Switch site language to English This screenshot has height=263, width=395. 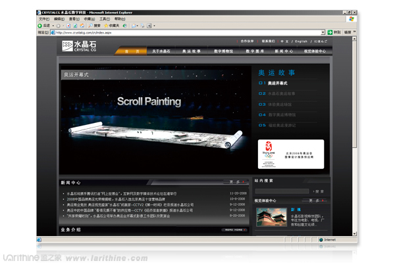pyautogui.click(x=302, y=41)
